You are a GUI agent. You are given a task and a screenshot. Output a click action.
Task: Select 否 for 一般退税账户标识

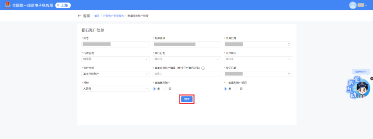(x=237, y=89)
